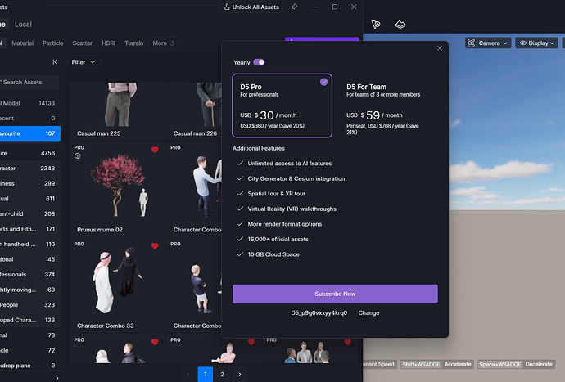Select the D5 For Team plan

point(387,106)
